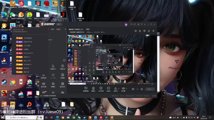Select the second row with the purple badge
214x120 pixels.
(30, 42)
